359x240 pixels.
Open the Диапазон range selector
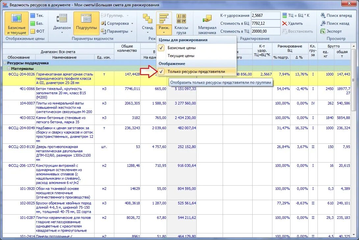click(x=62, y=23)
